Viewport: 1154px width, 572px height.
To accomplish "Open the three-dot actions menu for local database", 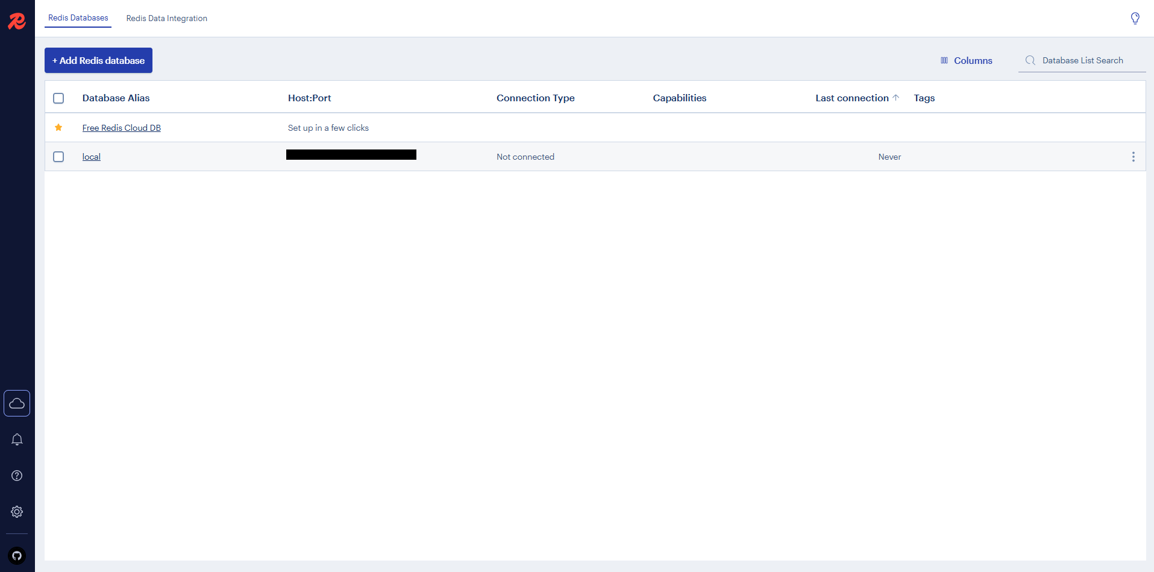I will [x=1134, y=157].
